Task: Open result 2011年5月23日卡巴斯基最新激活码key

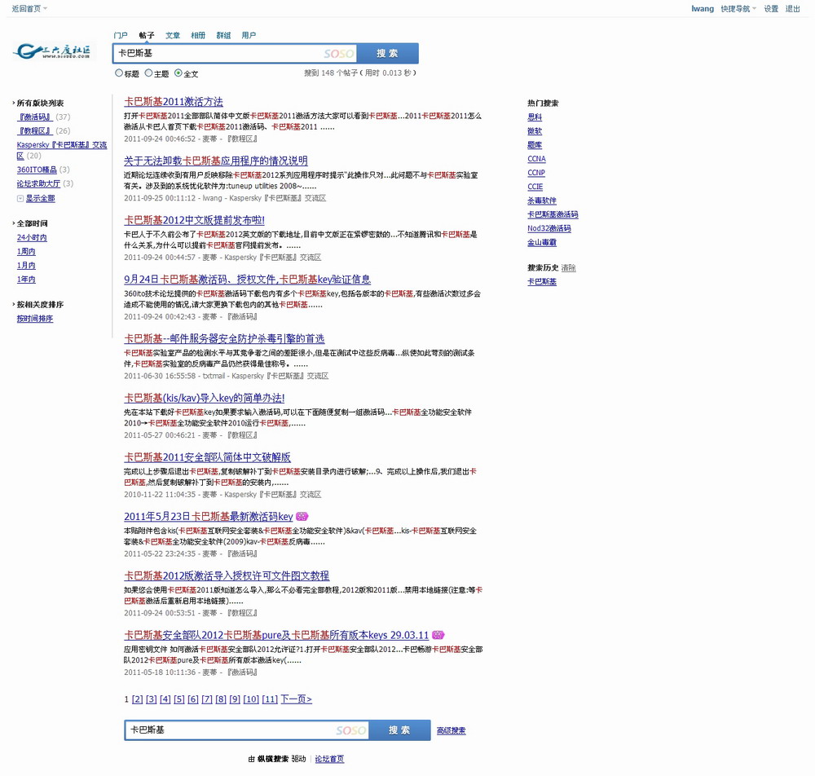Action: click(209, 517)
